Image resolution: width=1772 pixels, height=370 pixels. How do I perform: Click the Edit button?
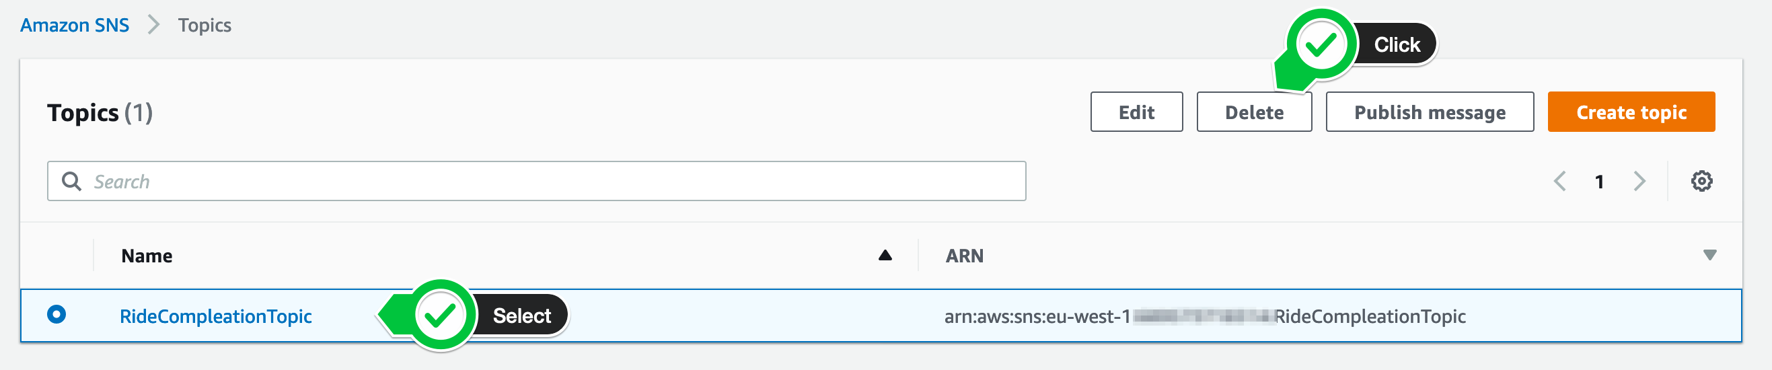tap(1136, 112)
